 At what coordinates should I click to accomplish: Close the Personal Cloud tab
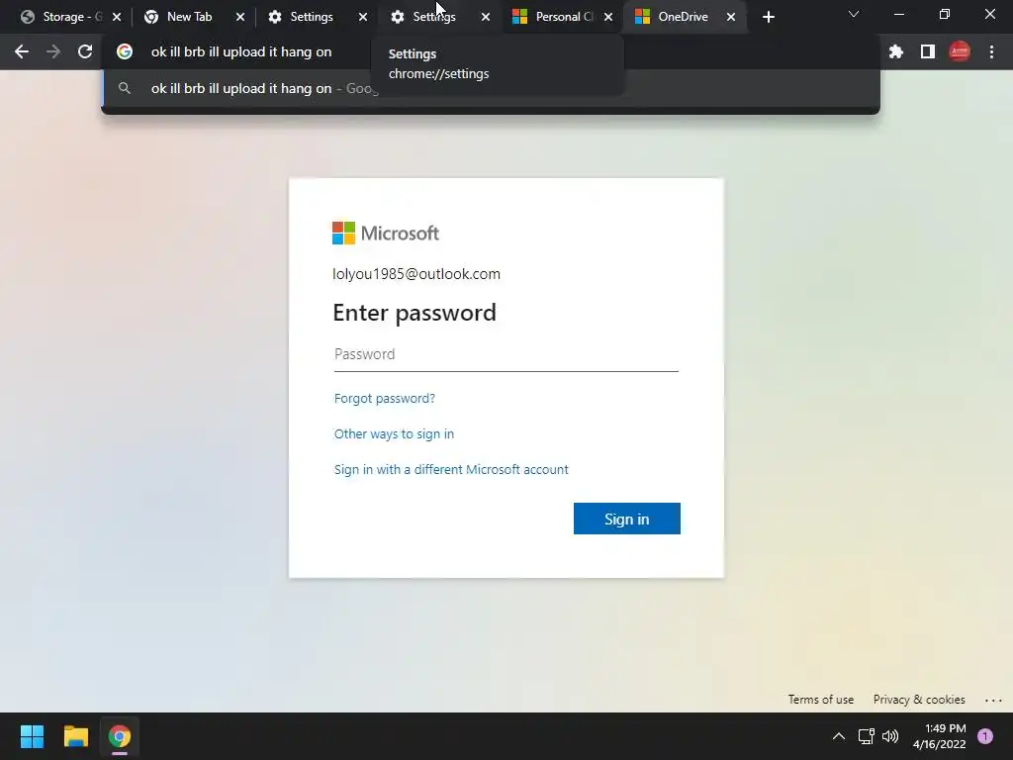608,17
